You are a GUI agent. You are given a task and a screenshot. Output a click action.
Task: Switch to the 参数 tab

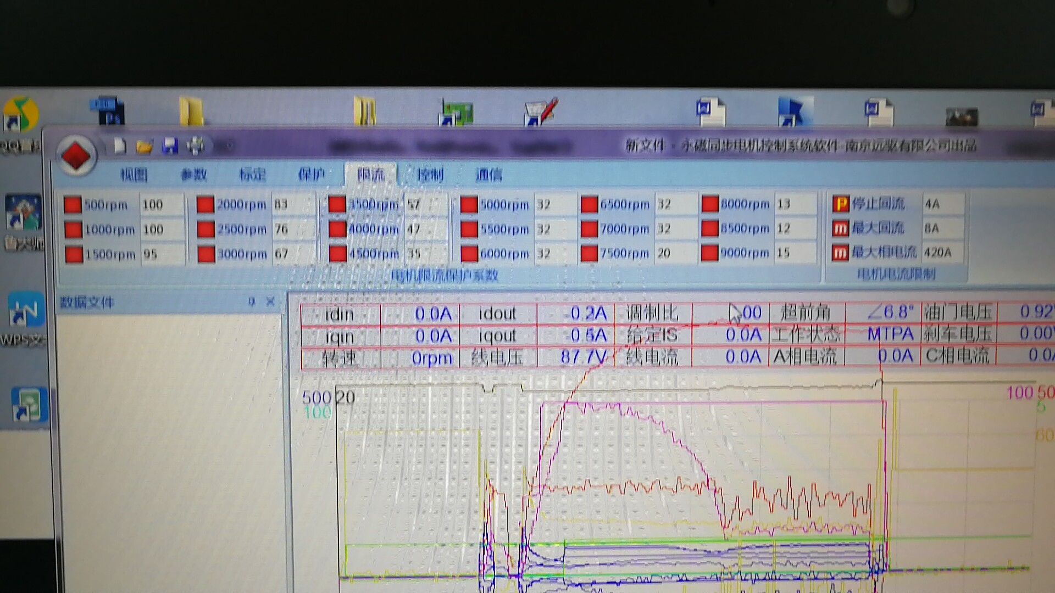(193, 175)
